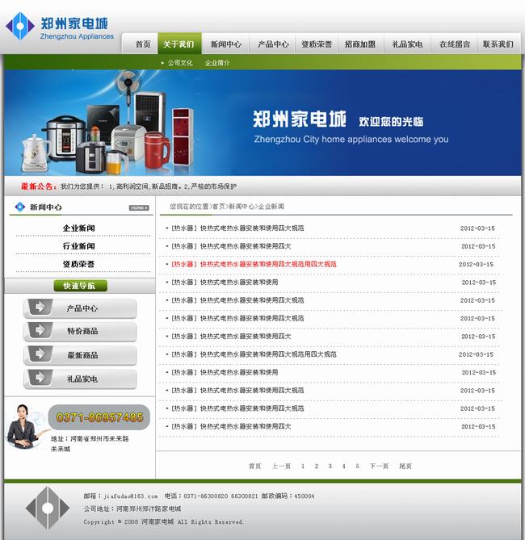Open the 企业简介 submenu link
Viewport: 525px width, 540px height.
coord(217,63)
